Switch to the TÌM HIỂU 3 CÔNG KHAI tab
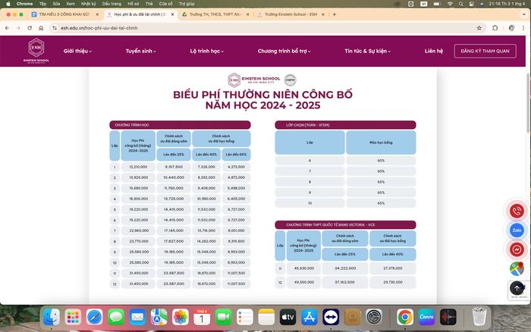The height and width of the screenshot is (332, 531). (64, 14)
